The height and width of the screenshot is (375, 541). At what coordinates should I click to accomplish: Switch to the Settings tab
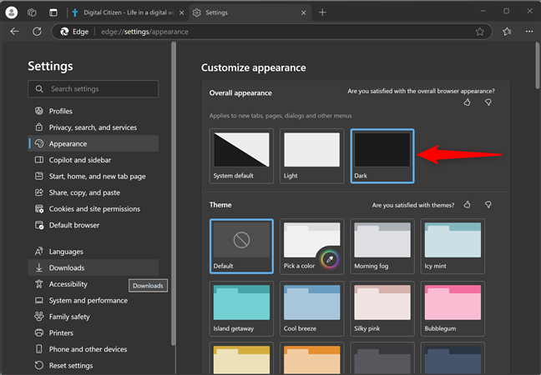250,12
